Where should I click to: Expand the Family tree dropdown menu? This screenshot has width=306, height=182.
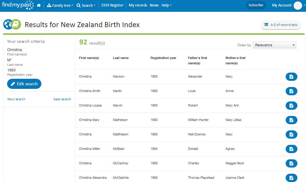pyautogui.click(x=60, y=5)
